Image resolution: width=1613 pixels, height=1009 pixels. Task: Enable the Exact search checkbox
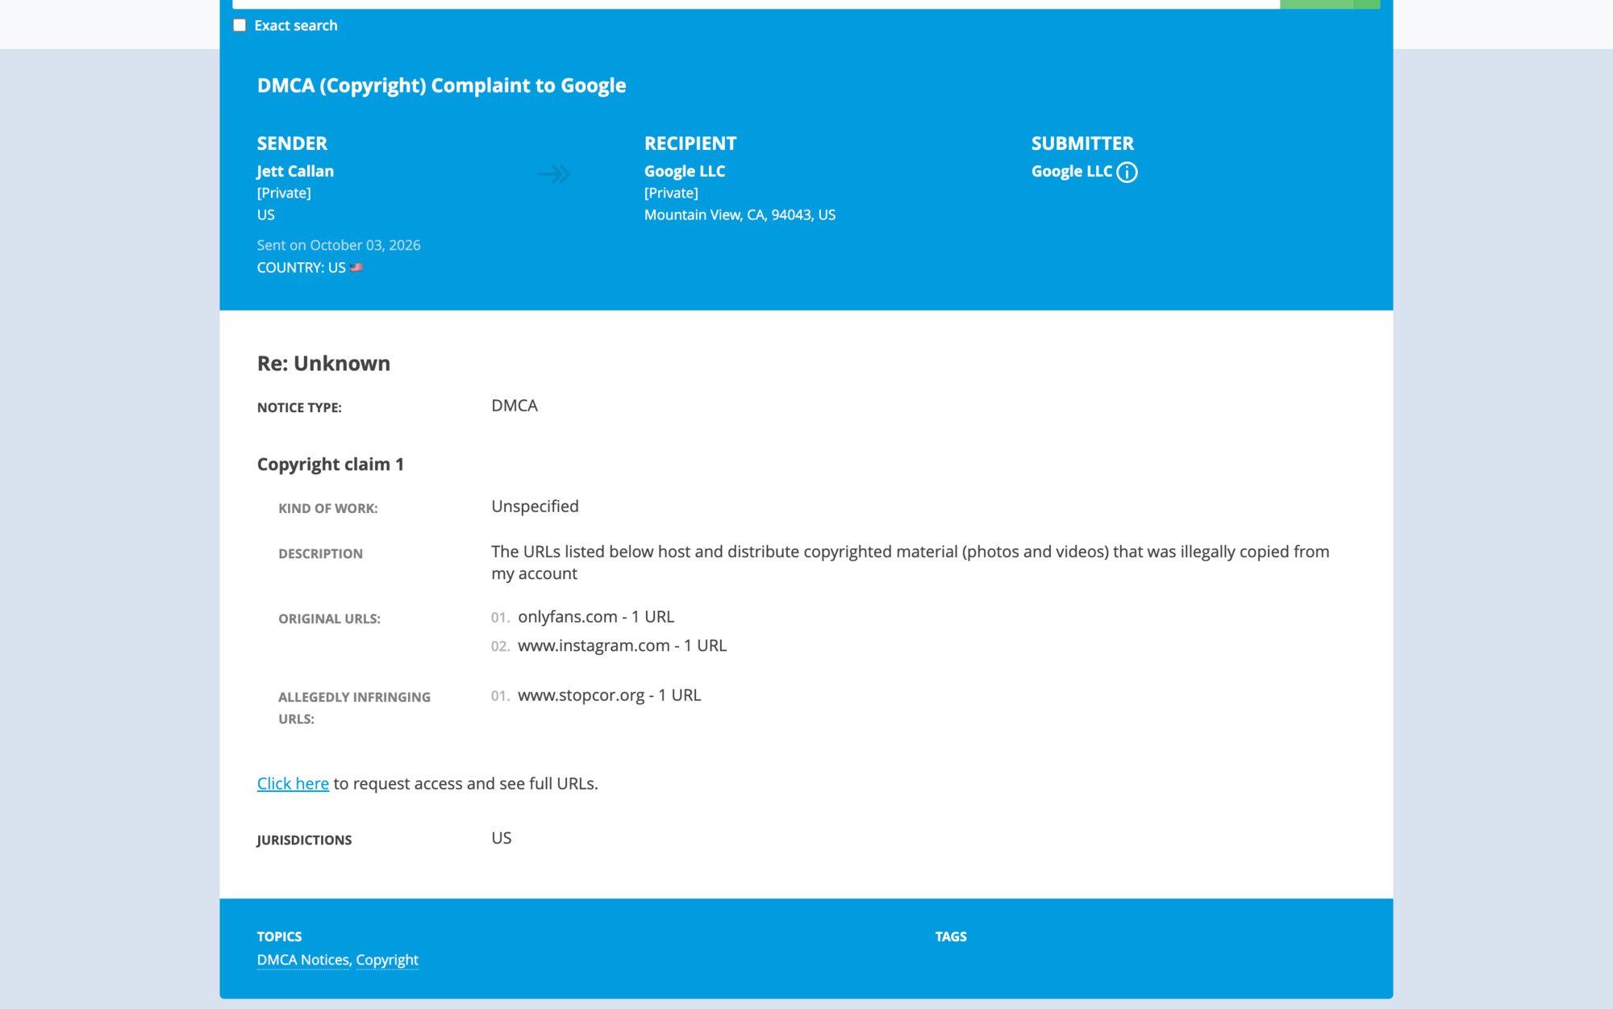[x=240, y=25]
